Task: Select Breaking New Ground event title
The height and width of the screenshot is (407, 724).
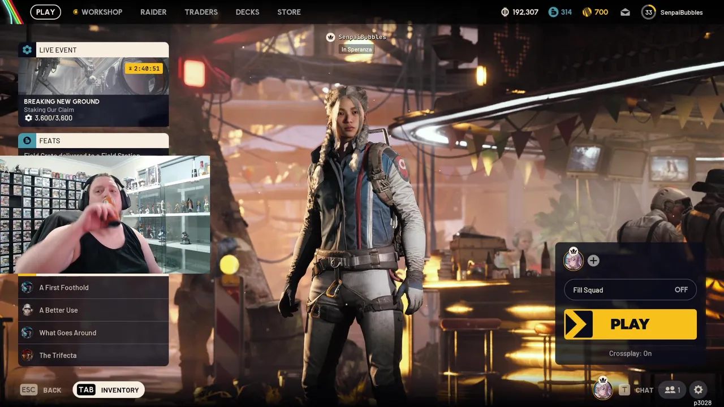Action: (x=62, y=101)
